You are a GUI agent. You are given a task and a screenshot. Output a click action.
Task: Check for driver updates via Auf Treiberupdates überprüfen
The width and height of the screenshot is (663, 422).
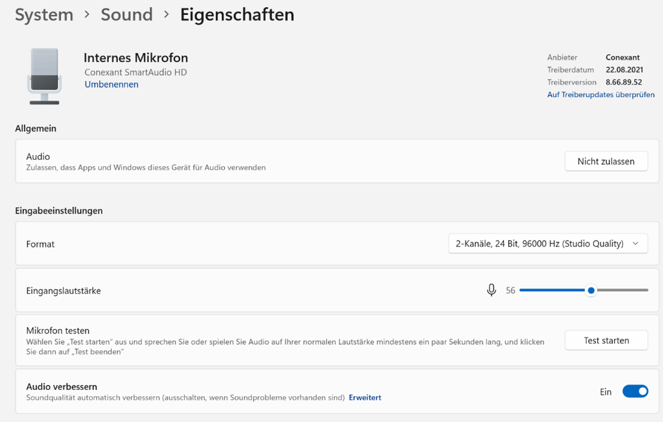click(601, 94)
